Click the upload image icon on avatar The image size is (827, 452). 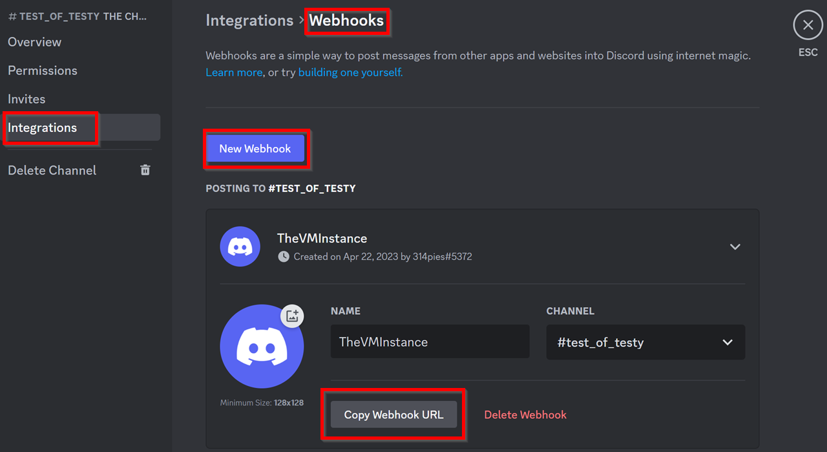(x=292, y=316)
